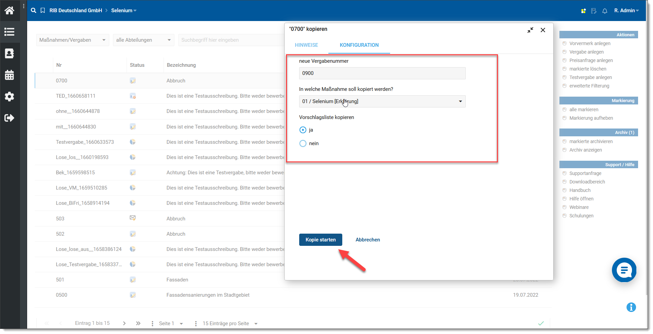Screen dimensions: 653x334
Task: Click Webinare link
Action: [579, 207]
